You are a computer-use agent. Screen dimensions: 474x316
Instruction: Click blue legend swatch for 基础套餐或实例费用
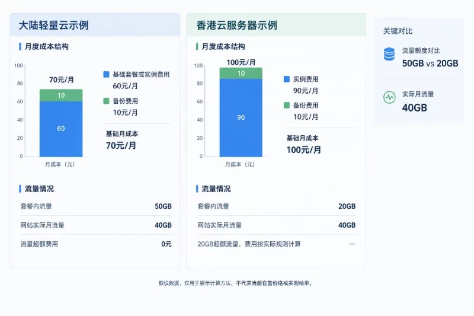pos(106,74)
